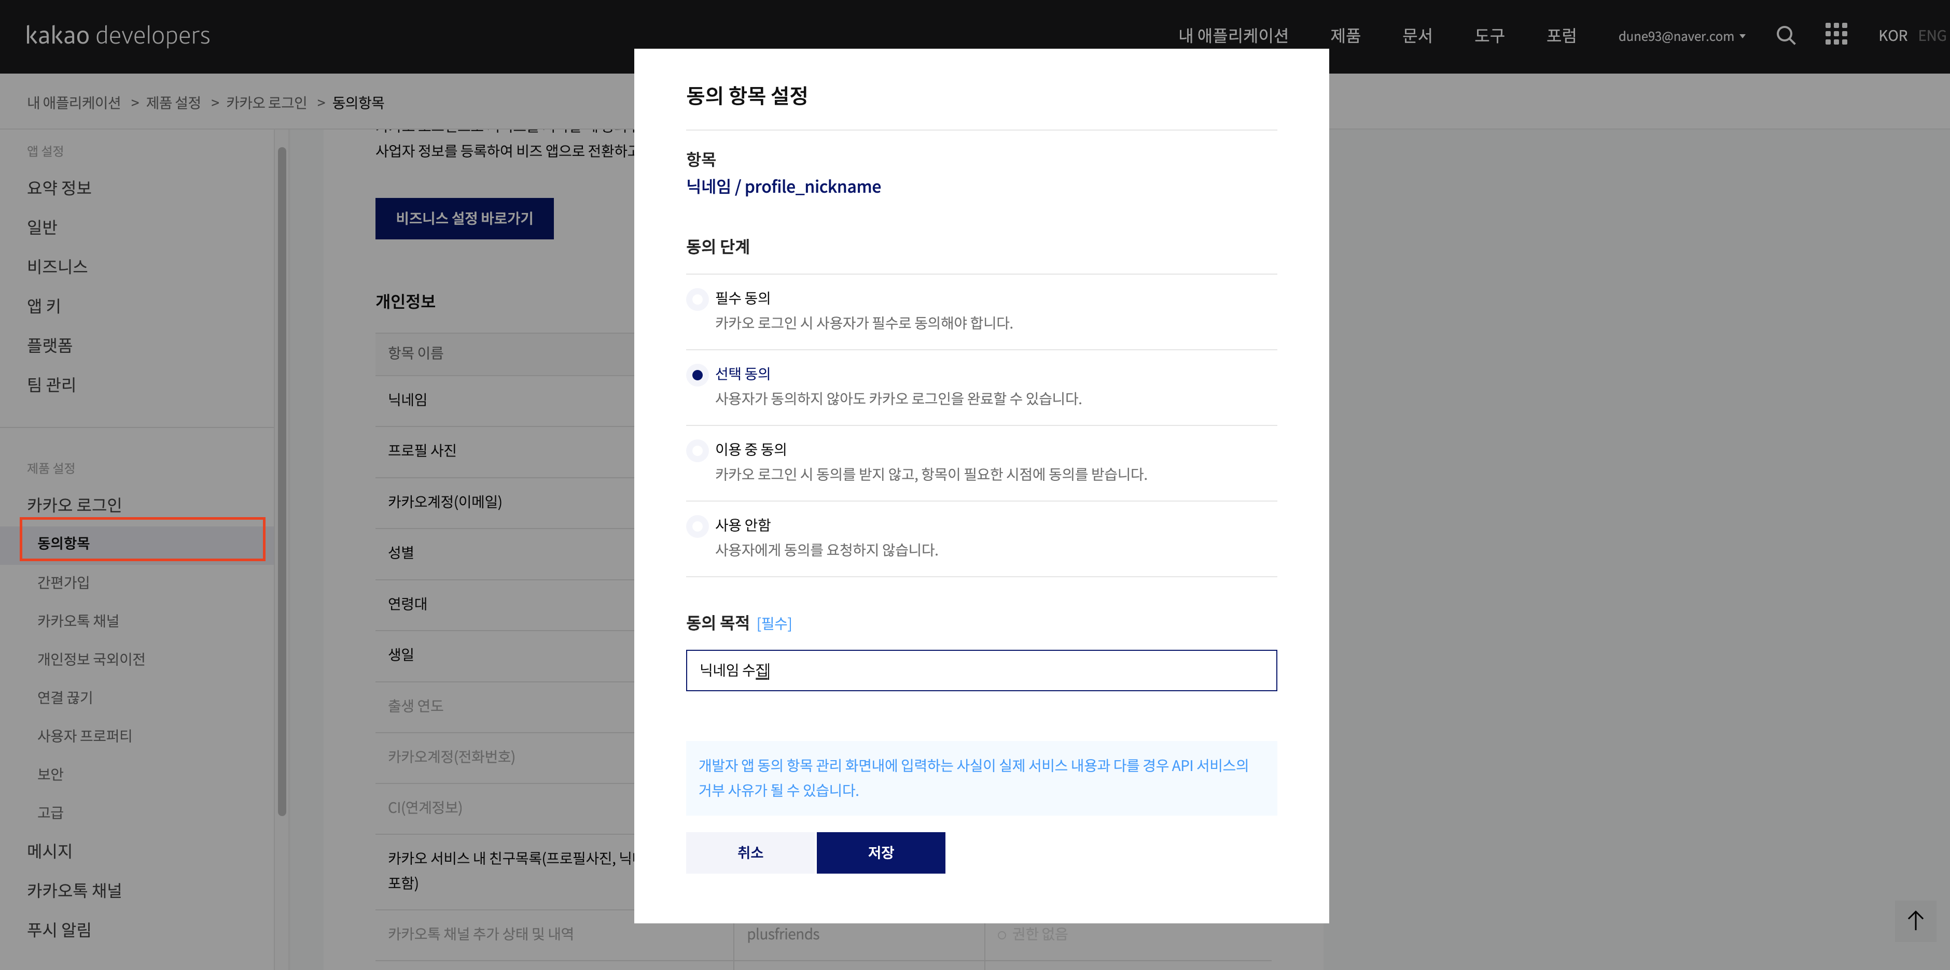Switch language to ENG

[x=1932, y=36]
